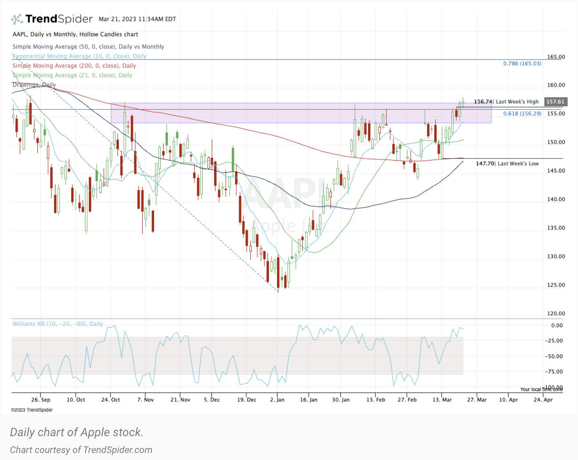Click Simple Moving Average 50 legend entry

88,47
